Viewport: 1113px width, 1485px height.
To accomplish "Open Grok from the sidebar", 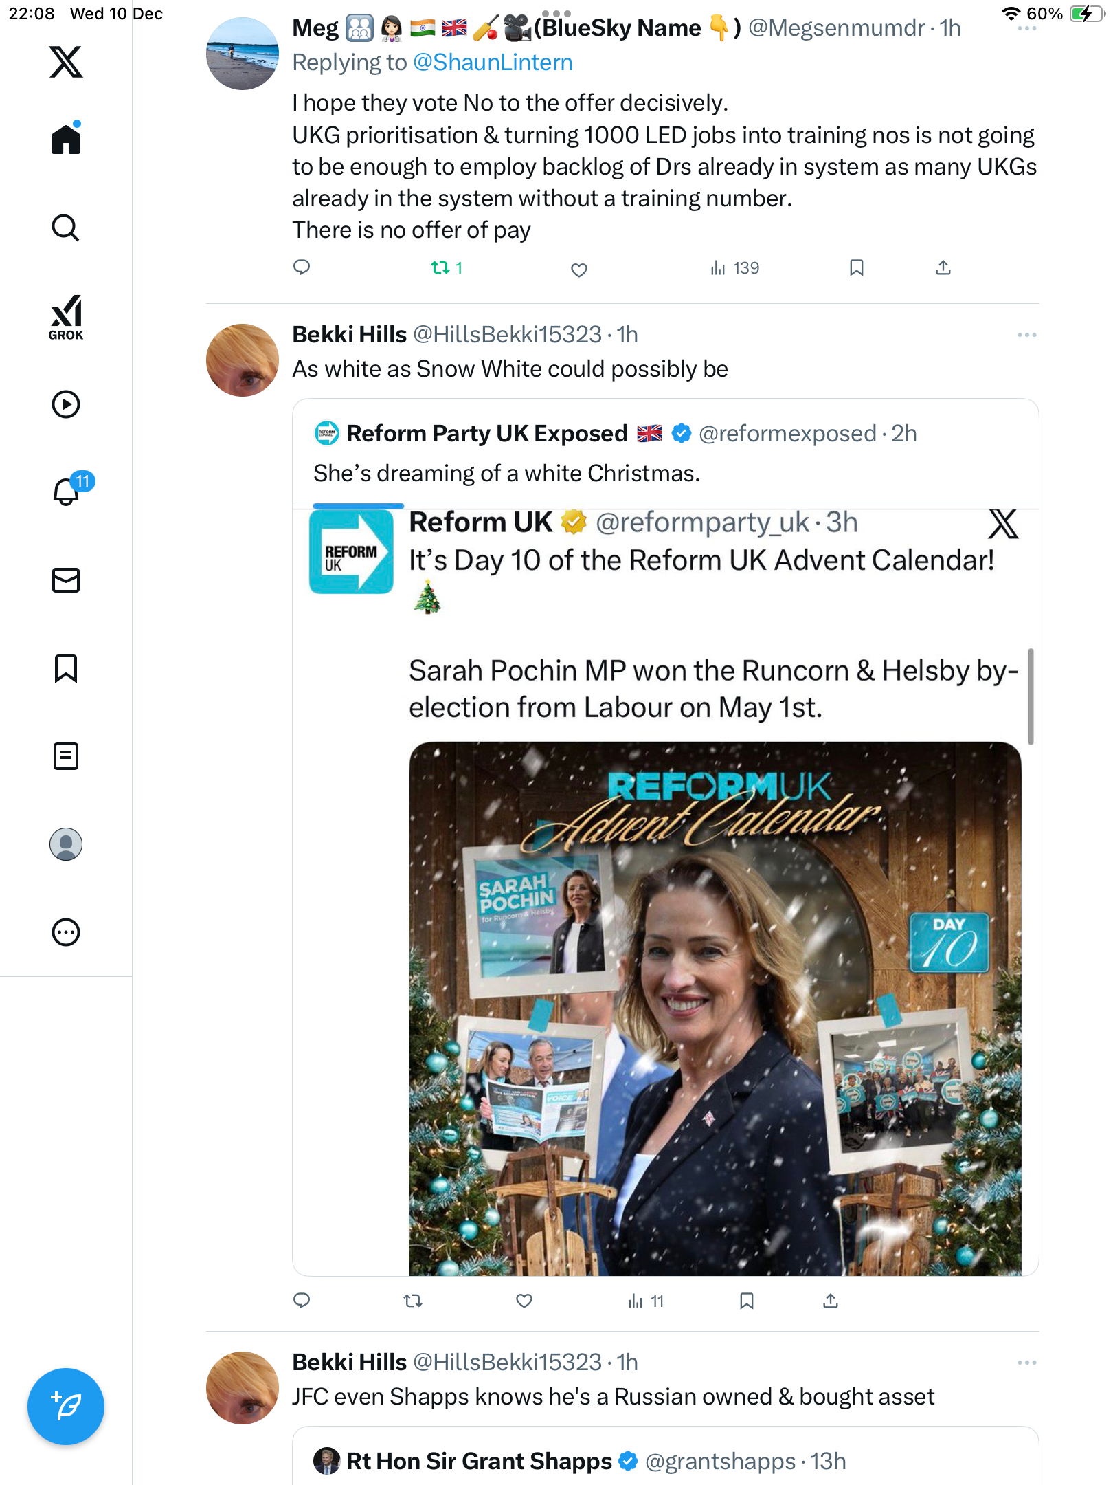I will pyautogui.click(x=66, y=317).
